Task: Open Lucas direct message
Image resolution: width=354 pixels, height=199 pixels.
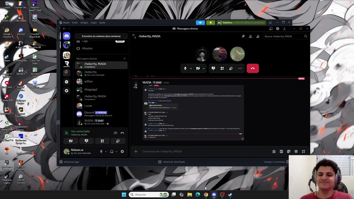Action: click(101, 106)
